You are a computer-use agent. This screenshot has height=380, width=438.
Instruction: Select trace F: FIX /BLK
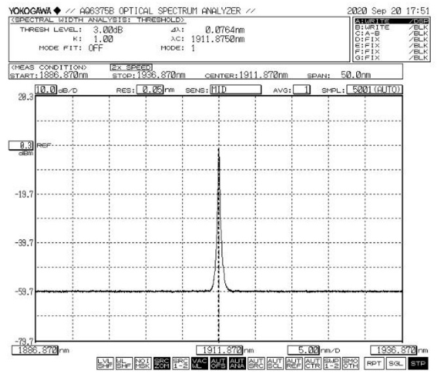pyautogui.click(x=392, y=52)
